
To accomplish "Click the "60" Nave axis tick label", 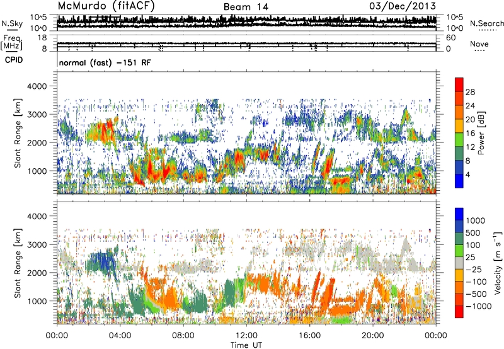I will (450, 38).
